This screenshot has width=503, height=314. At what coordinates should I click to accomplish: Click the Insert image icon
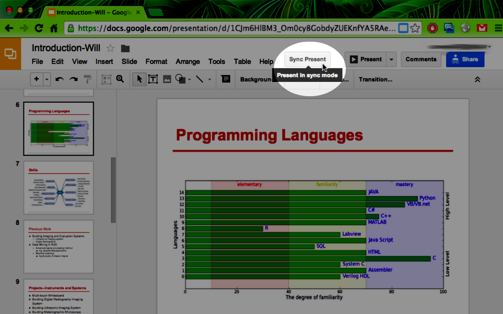[x=167, y=79]
